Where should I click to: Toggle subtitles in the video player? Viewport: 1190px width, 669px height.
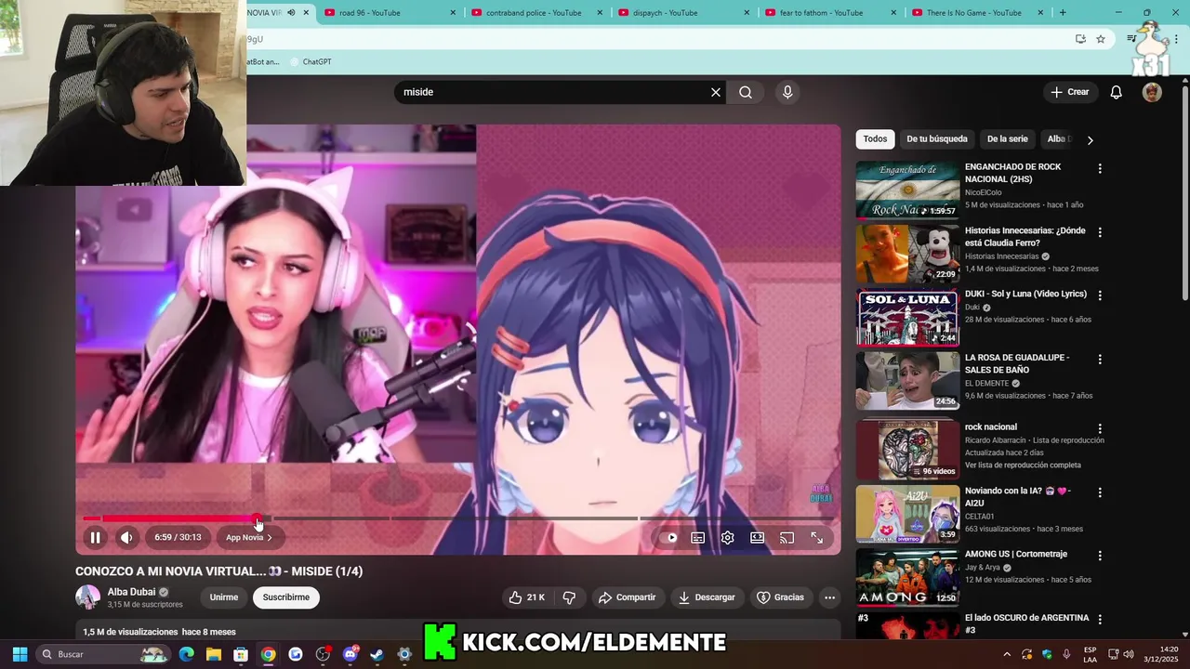click(x=697, y=537)
